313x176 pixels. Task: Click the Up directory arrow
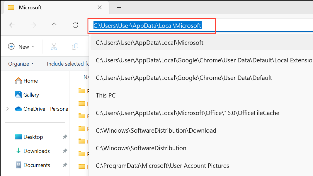pyautogui.click(x=54, y=25)
